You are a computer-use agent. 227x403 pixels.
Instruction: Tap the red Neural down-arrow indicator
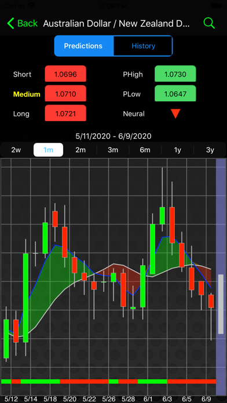click(175, 113)
